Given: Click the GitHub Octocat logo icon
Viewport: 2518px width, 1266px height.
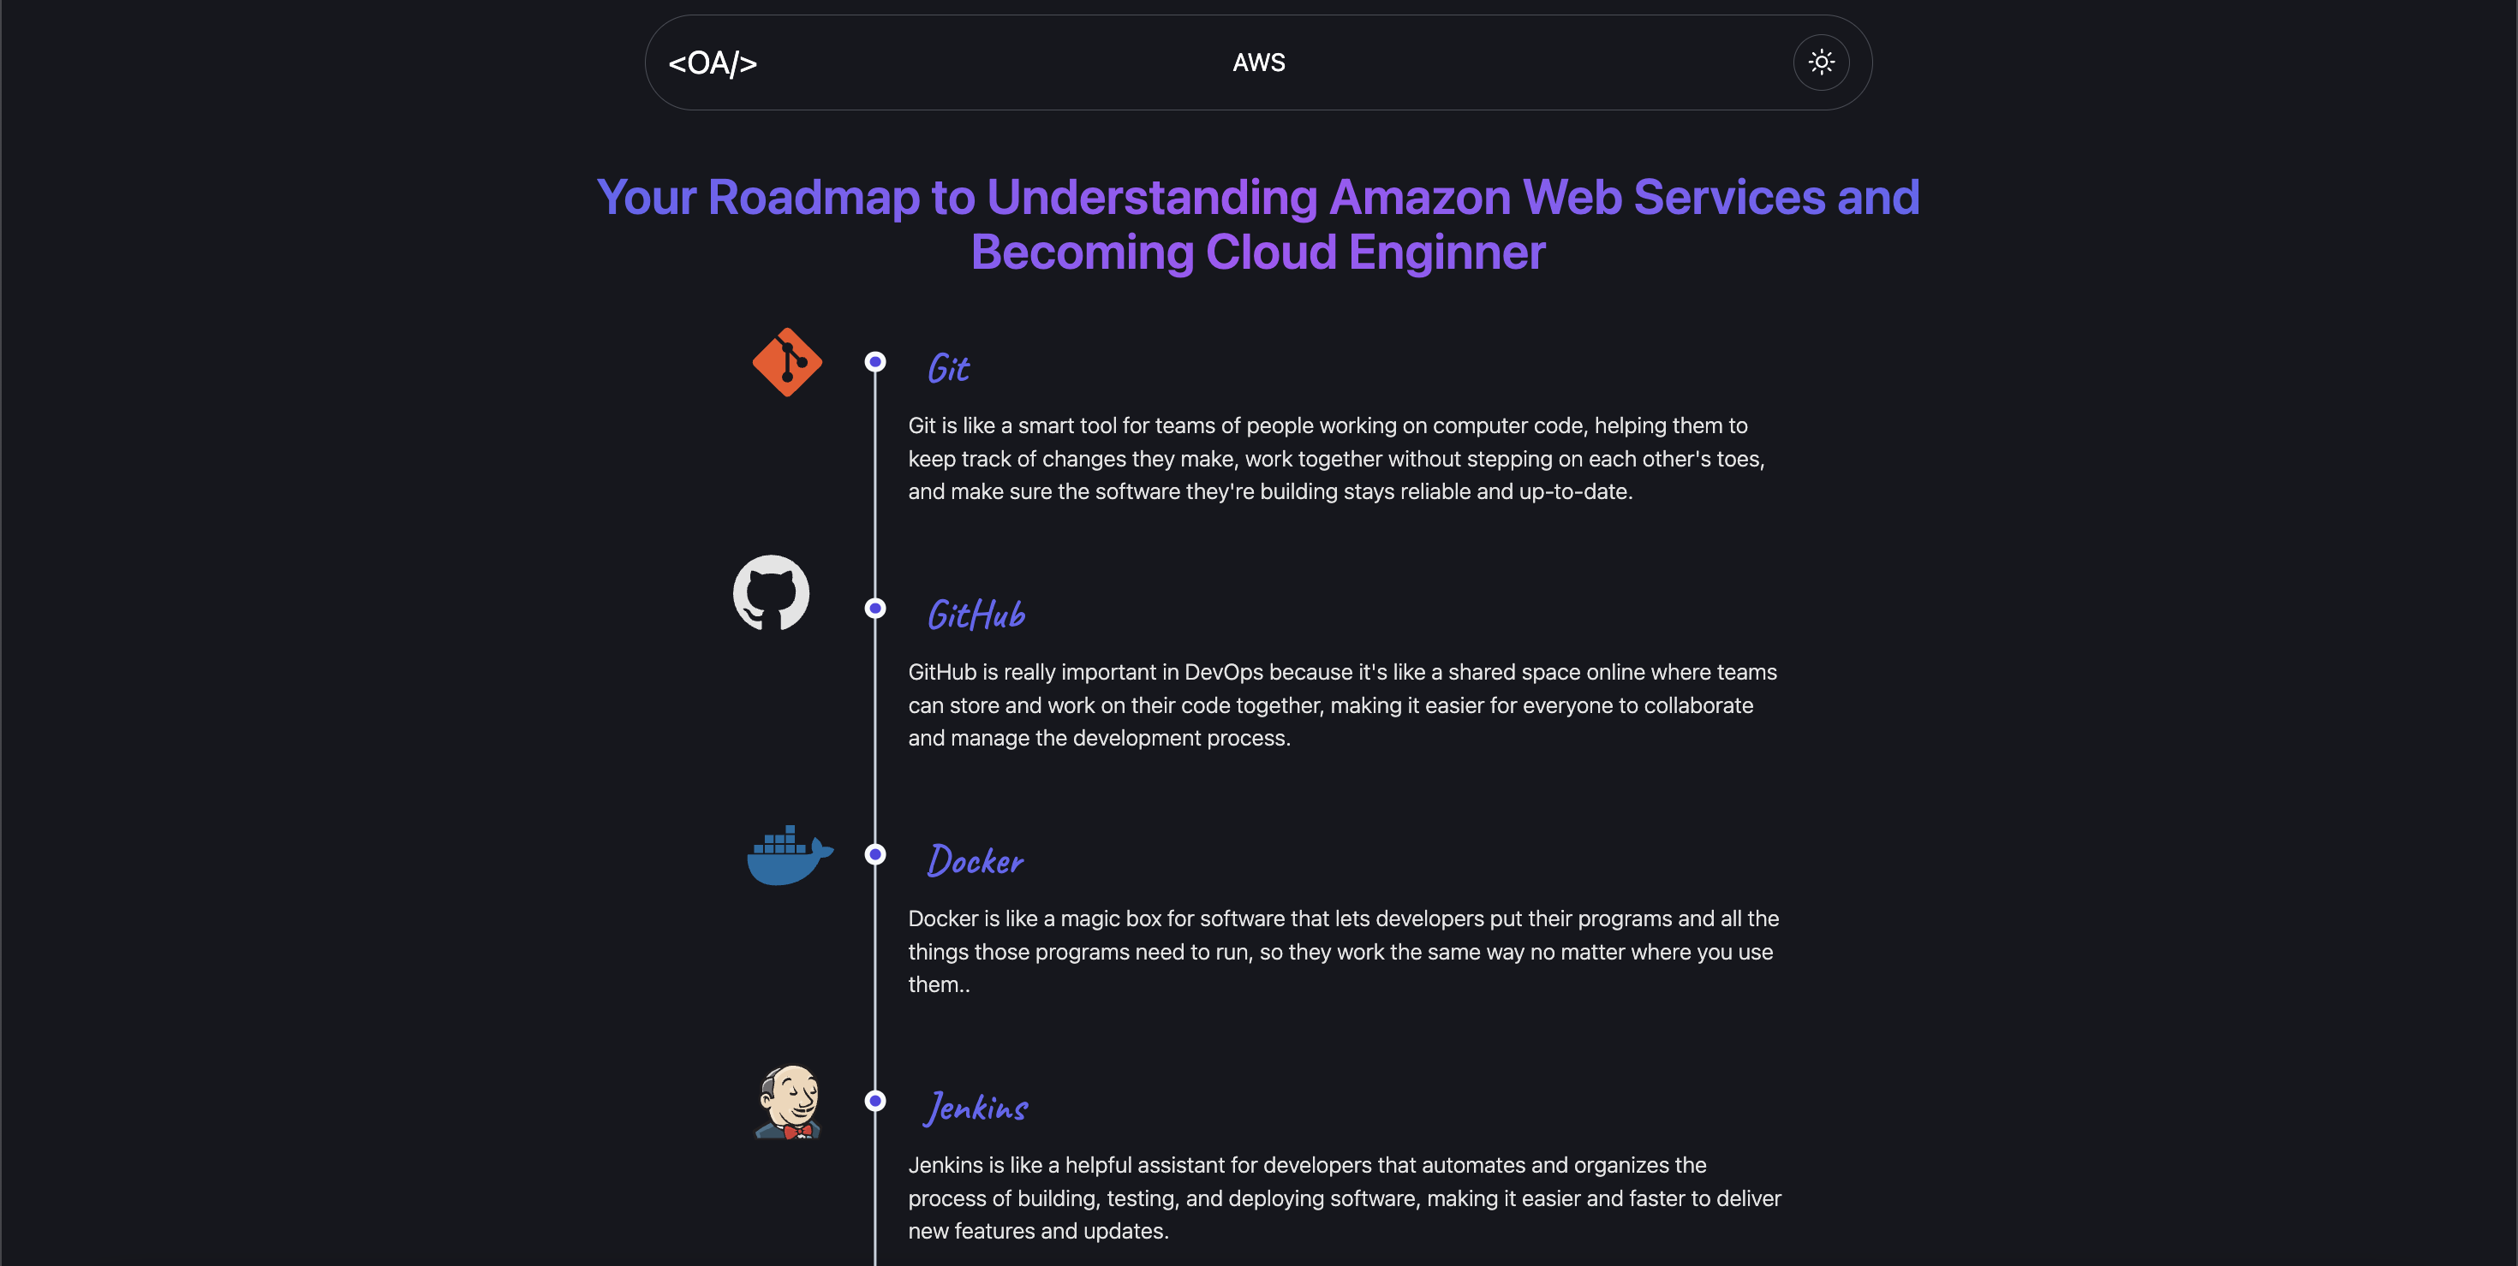Looking at the screenshot, I should [771, 593].
